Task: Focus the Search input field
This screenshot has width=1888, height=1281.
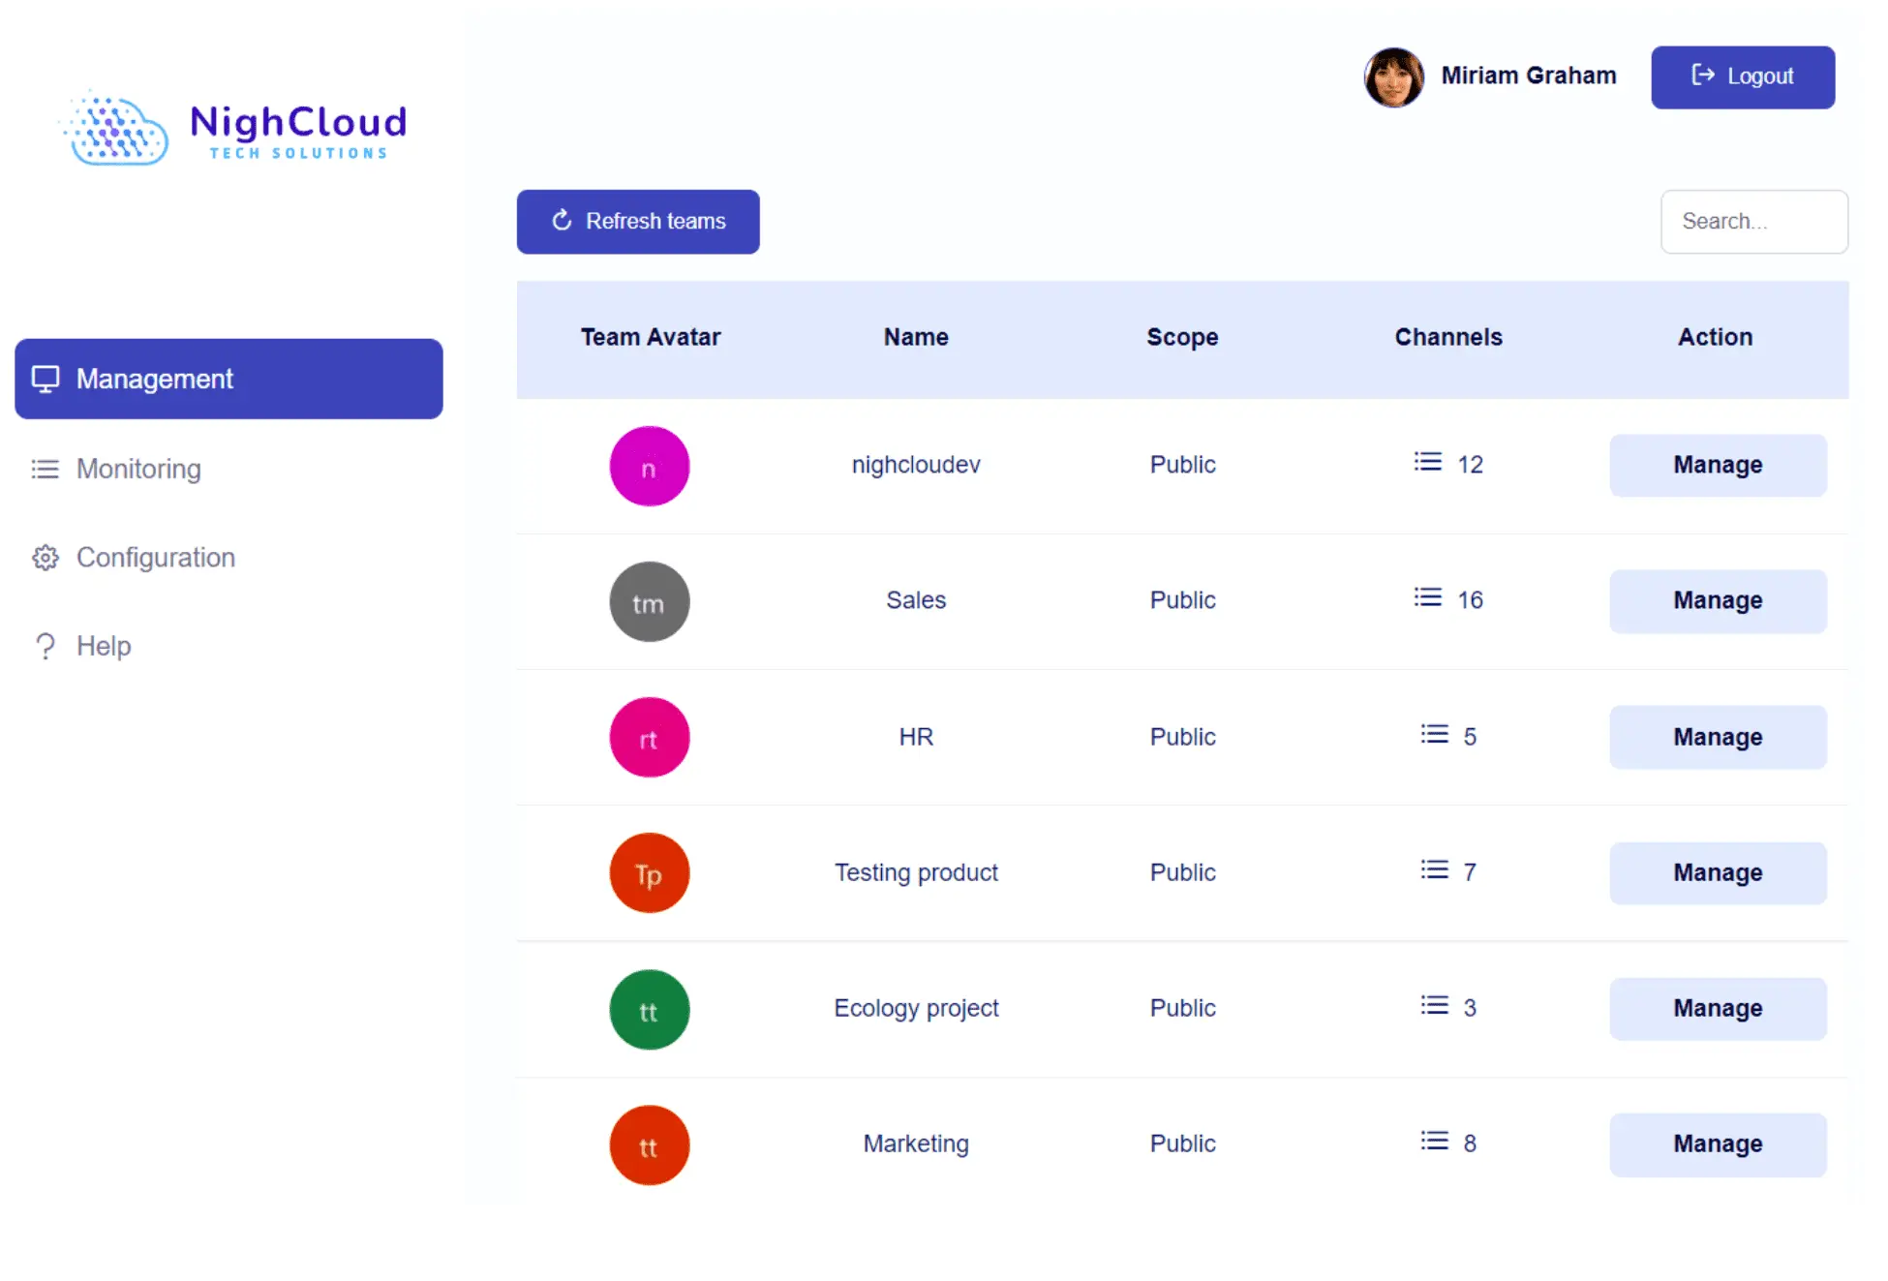Action: (x=1753, y=222)
